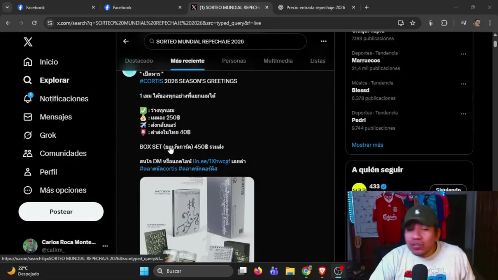
Task: Open the 433 account suggestion
Action: (x=374, y=187)
